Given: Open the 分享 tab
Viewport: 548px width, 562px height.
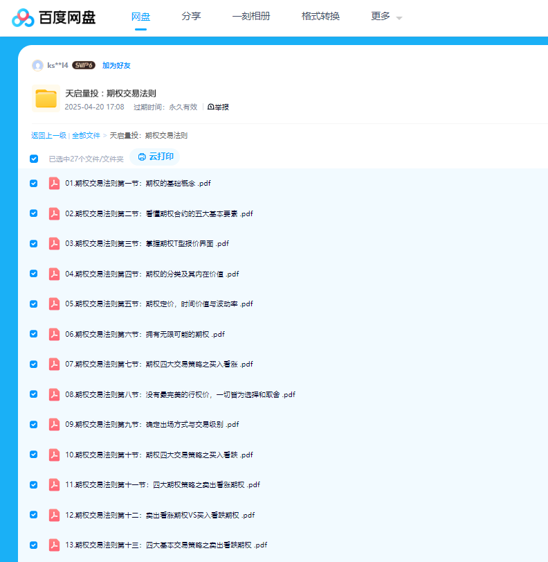Looking at the screenshot, I should pos(191,16).
